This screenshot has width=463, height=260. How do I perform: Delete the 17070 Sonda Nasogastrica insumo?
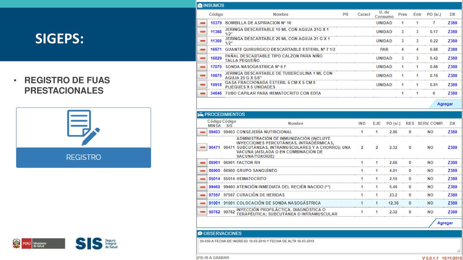click(x=202, y=67)
